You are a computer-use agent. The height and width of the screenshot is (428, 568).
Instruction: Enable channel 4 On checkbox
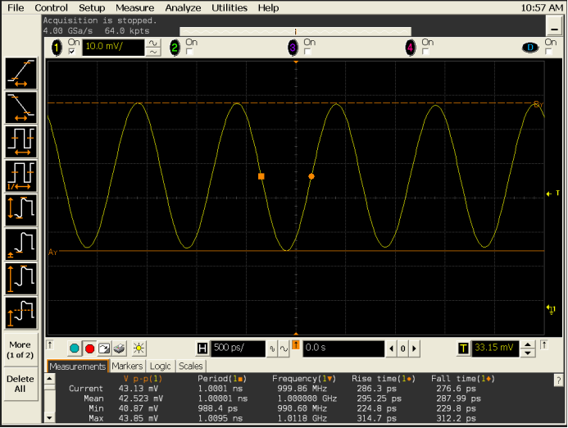point(425,52)
